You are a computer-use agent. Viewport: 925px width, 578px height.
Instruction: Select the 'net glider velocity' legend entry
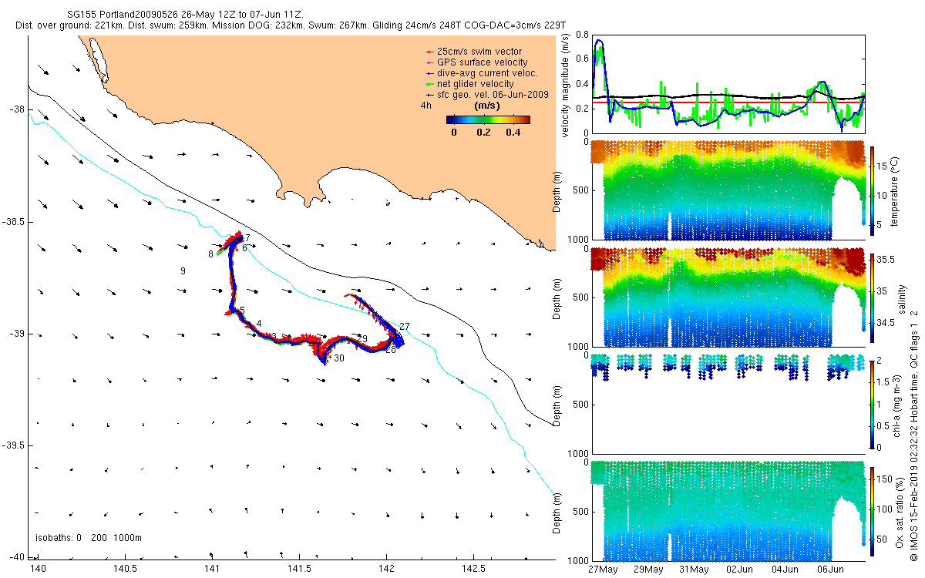pyautogui.click(x=469, y=83)
